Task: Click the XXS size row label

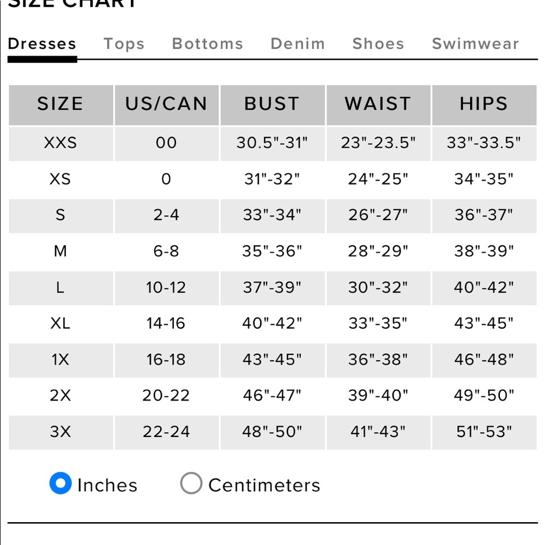Action: click(x=60, y=143)
